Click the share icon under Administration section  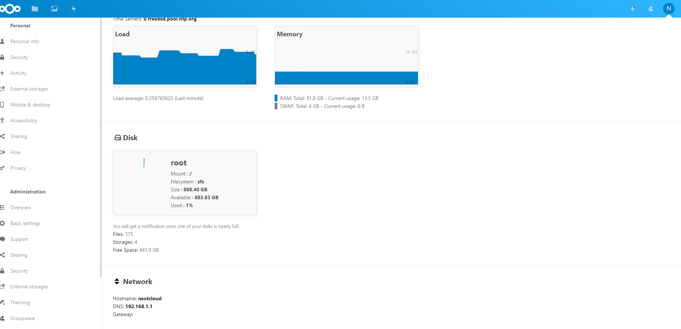tap(2, 255)
